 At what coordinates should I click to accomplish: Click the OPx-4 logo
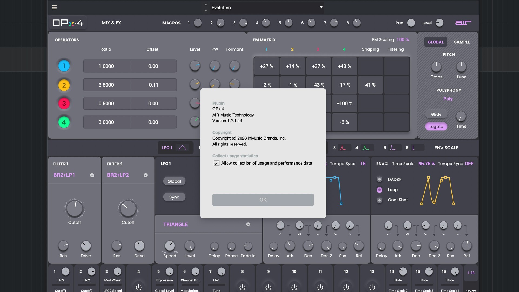coord(68,23)
